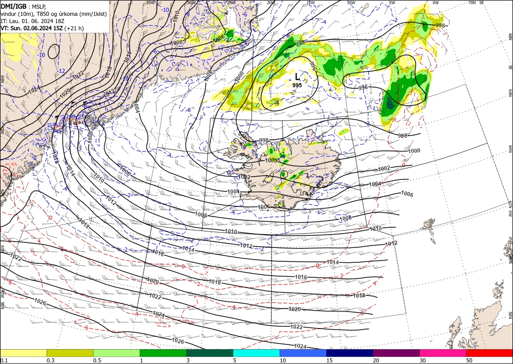Click the 'L' low pressure marker
The image size is (513, 364).
tap(297, 77)
